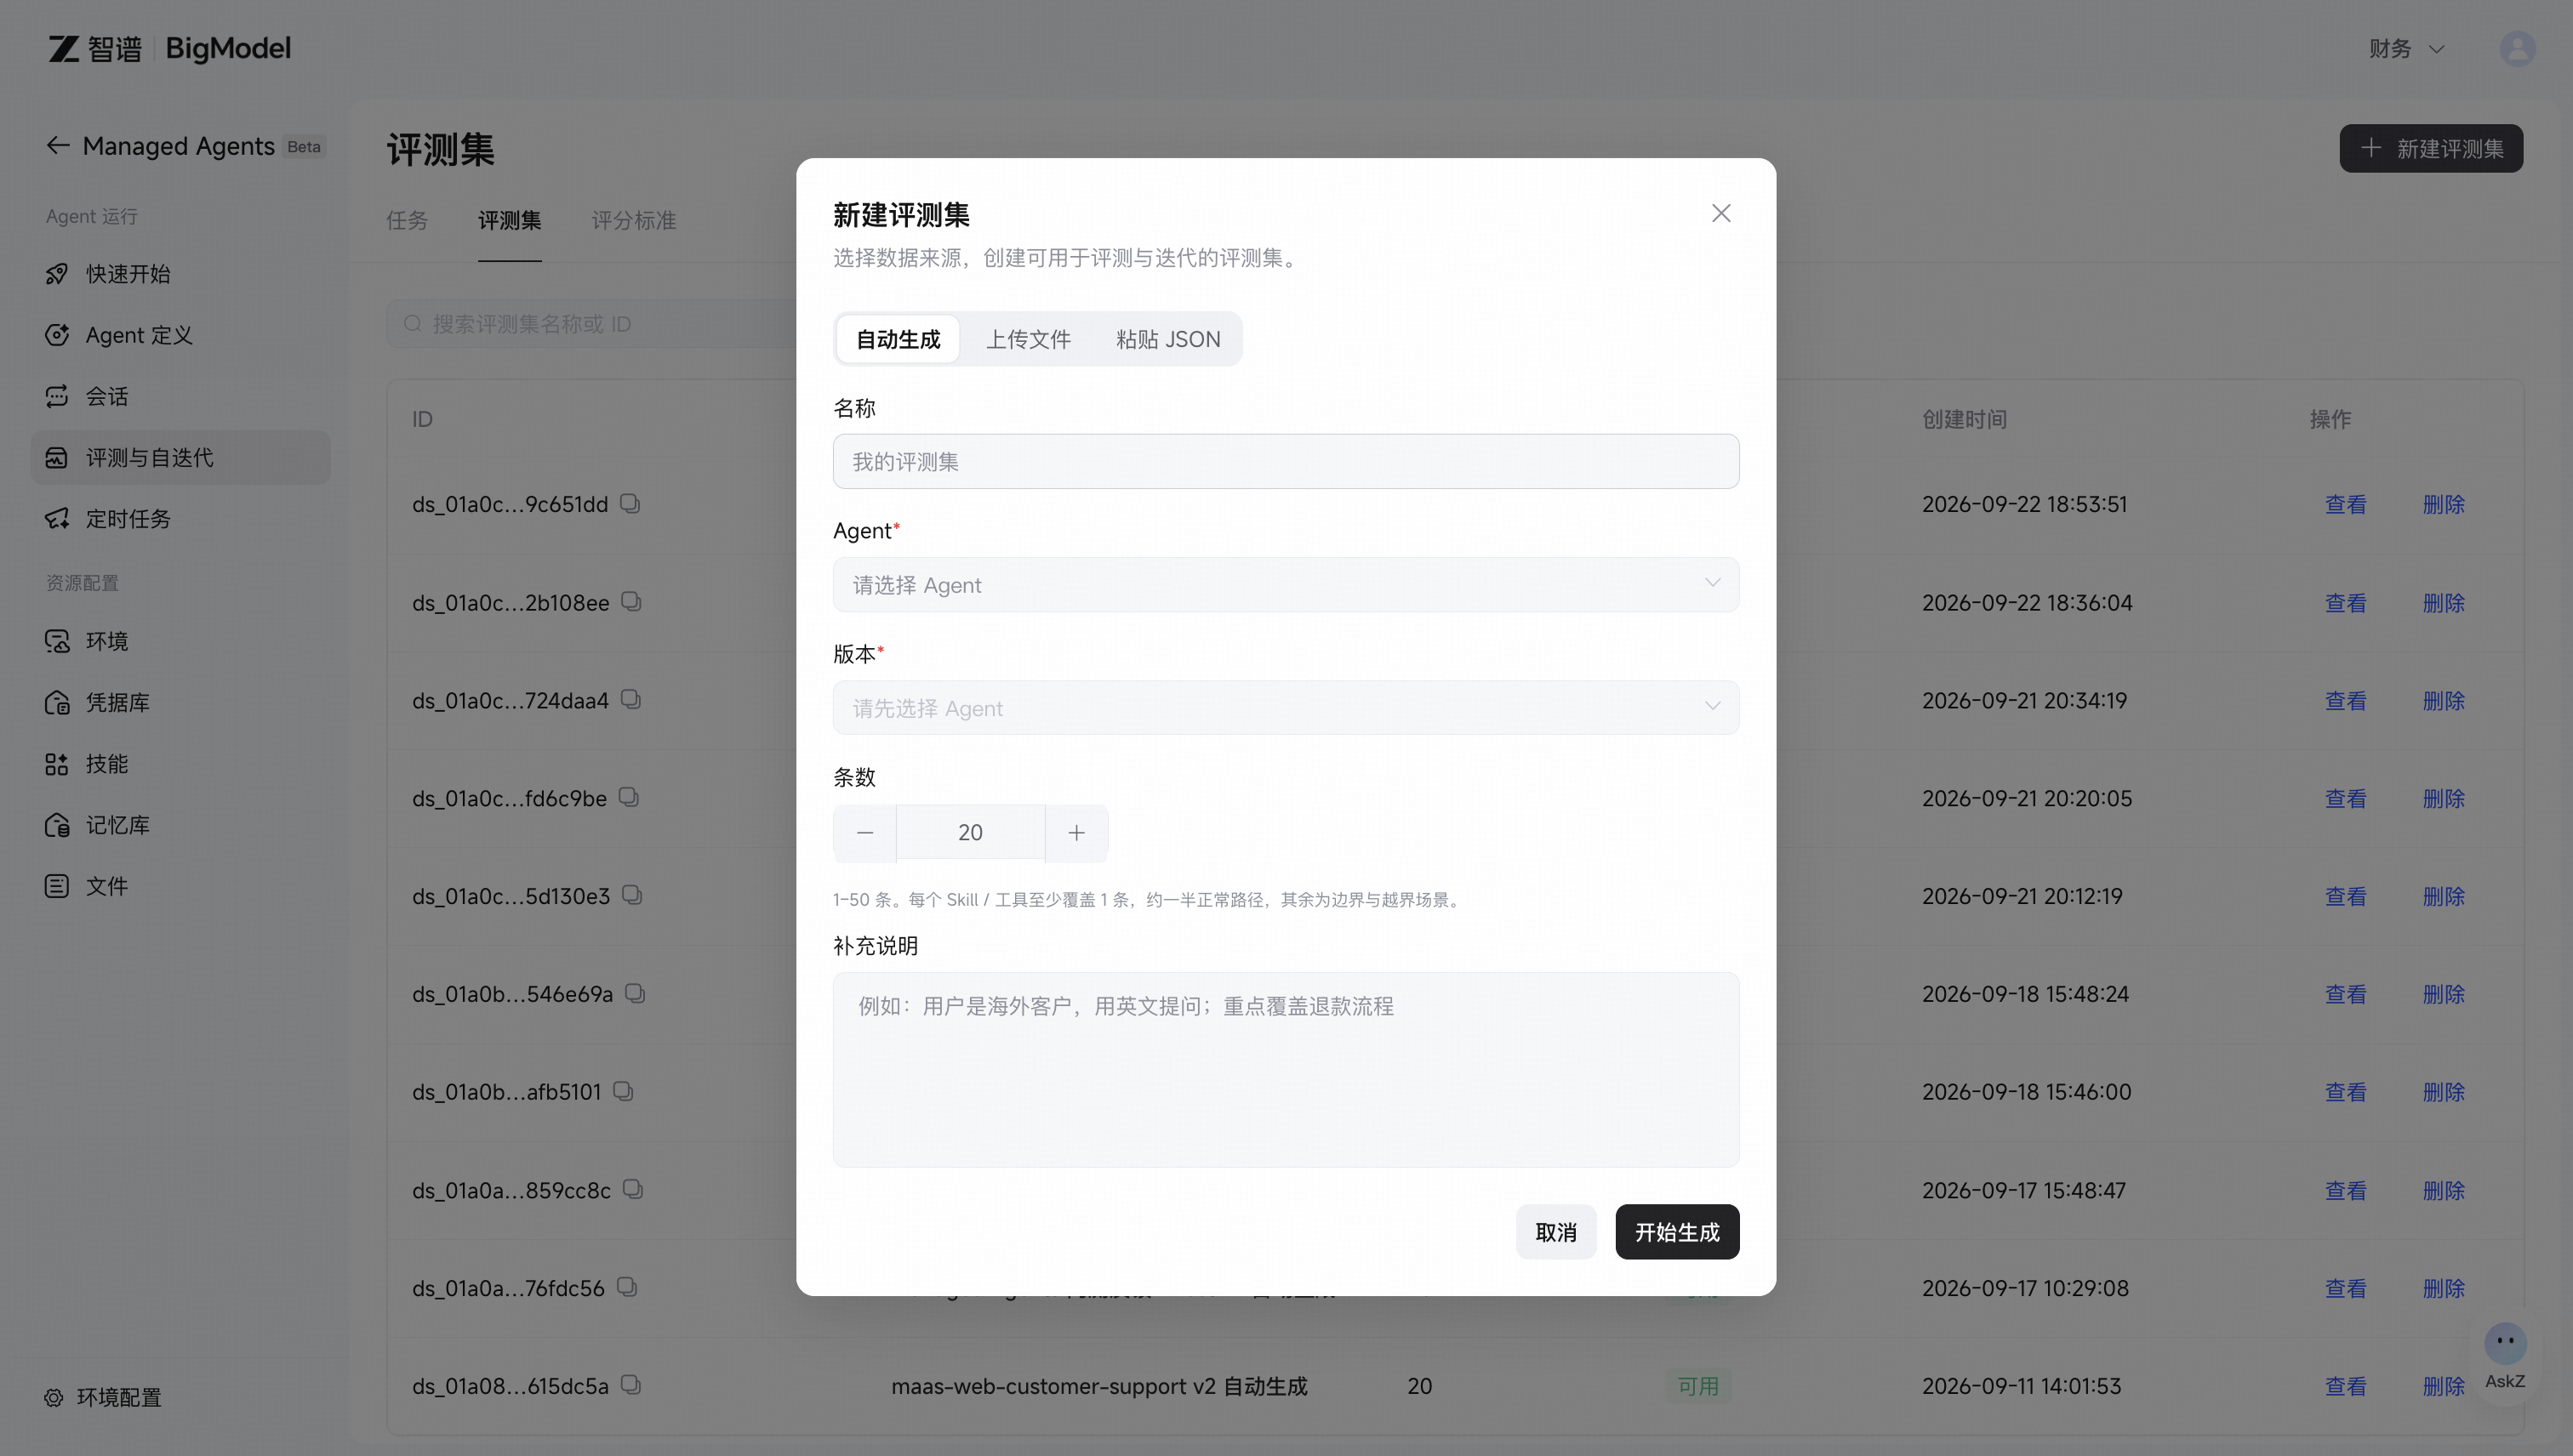The height and width of the screenshot is (1456, 2573).
Task: Select 评测与自迭代 sidebar icon
Action: (x=57, y=457)
